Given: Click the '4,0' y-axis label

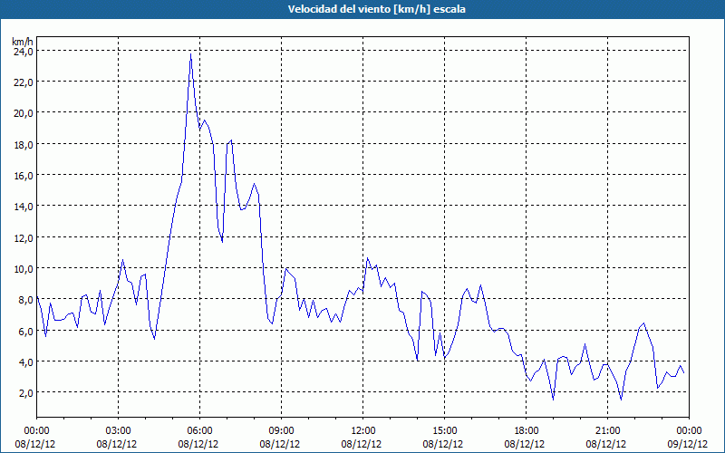Looking at the screenshot, I should [x=25, y=362].
